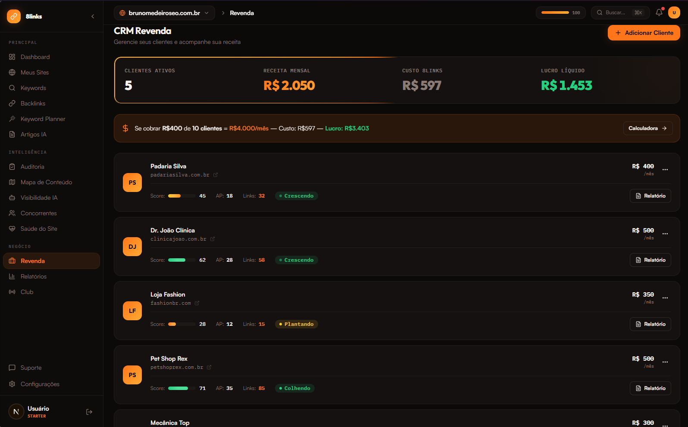Open the user avatar menu
This screenshot has width=688, height=427.
[674, 12]
